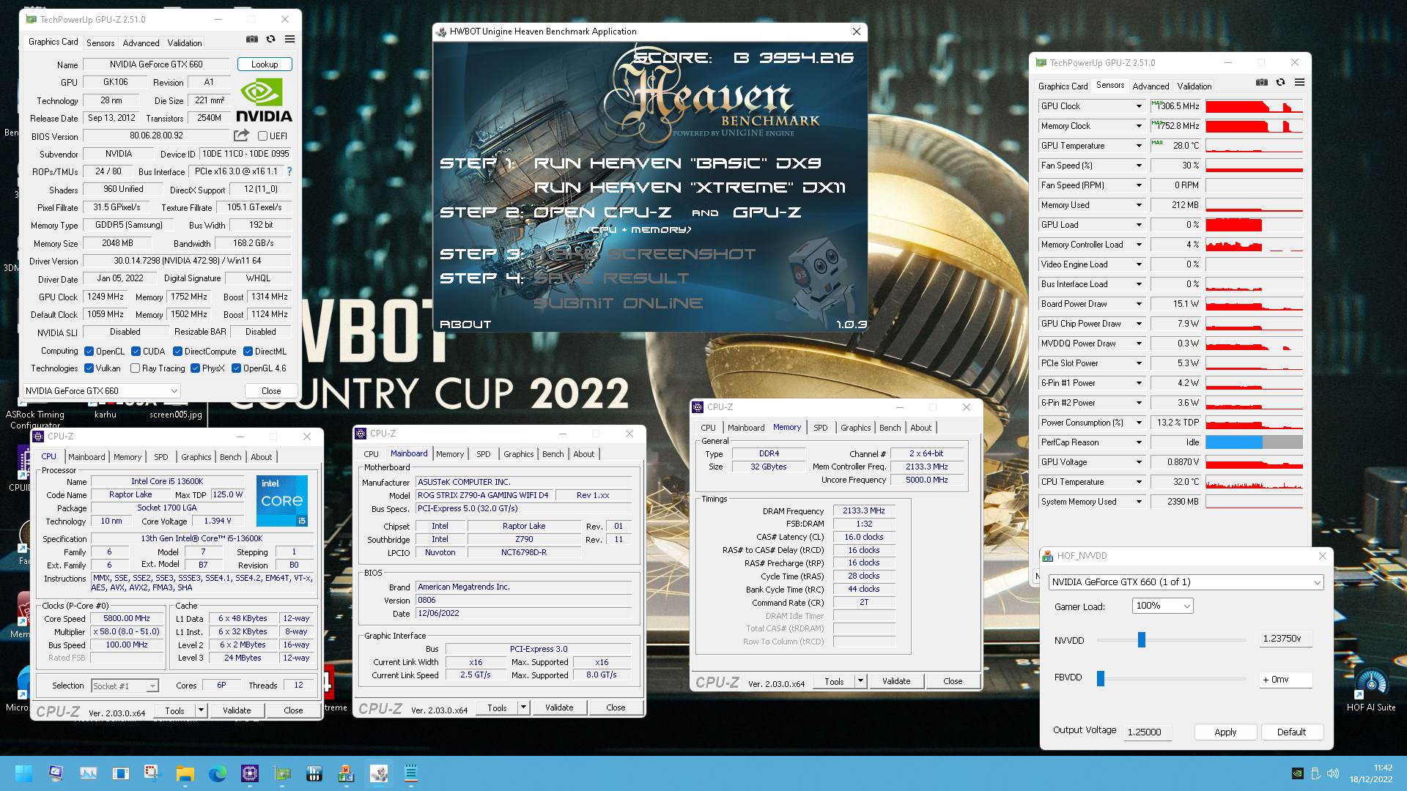Open Snipping Tool on taskbar
Screen dimensions: 1407x791
[152, 773]
